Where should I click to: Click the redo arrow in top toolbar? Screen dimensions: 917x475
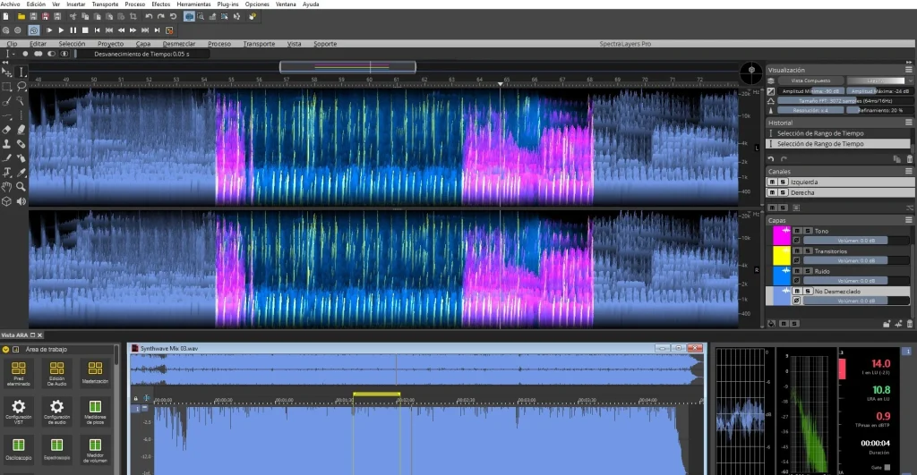(x=161, y=16)
